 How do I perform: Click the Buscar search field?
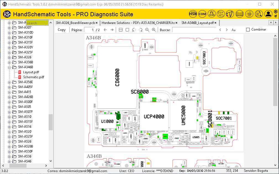(194, 30)
